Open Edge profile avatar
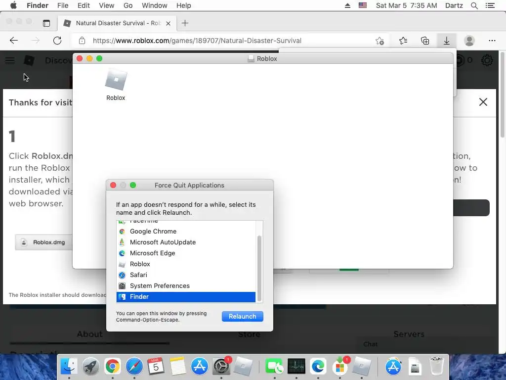Image resolution: width=506 pixels, height=380 pixels. 469,41
